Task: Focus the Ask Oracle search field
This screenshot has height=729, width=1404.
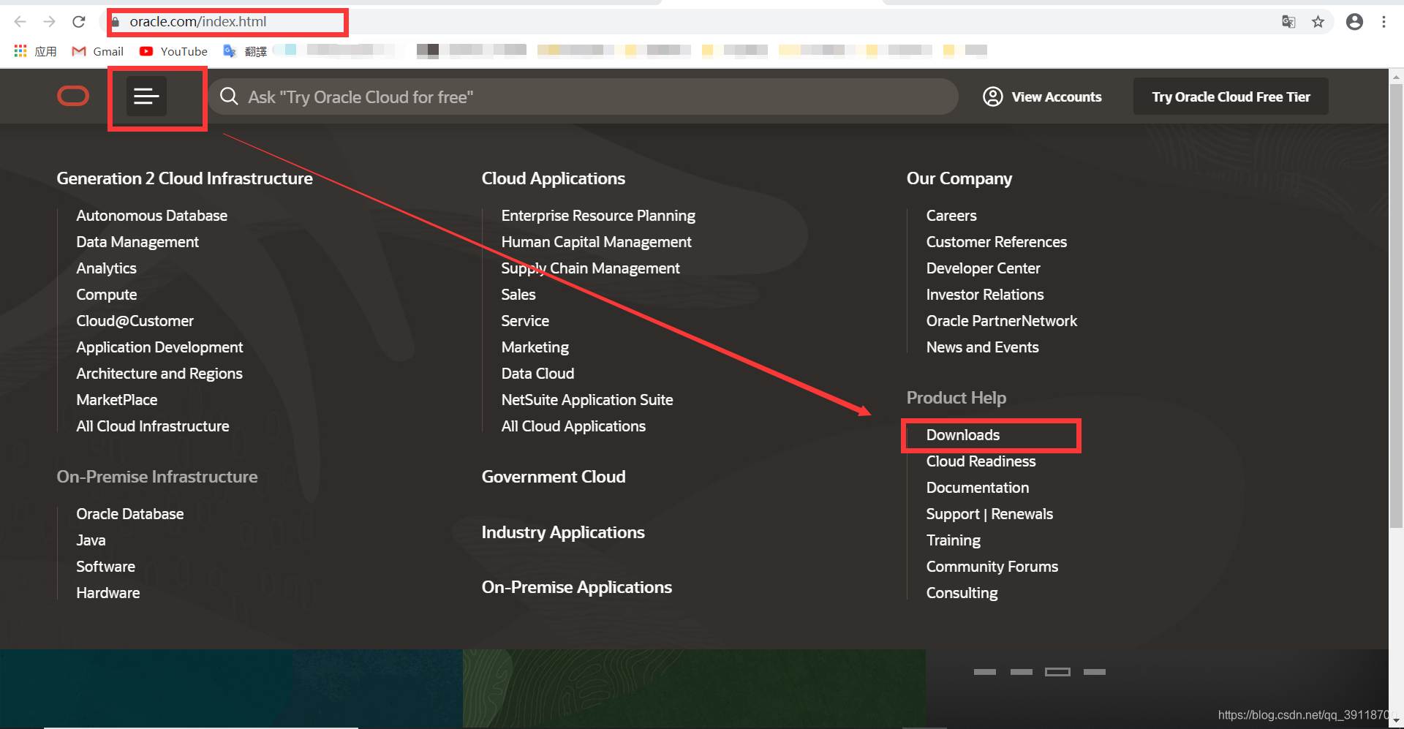Action: pyautogui.click(x=583, y=97)
